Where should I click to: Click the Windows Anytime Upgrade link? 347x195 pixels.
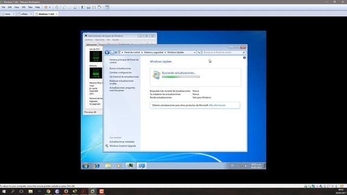tap(123, 146)
